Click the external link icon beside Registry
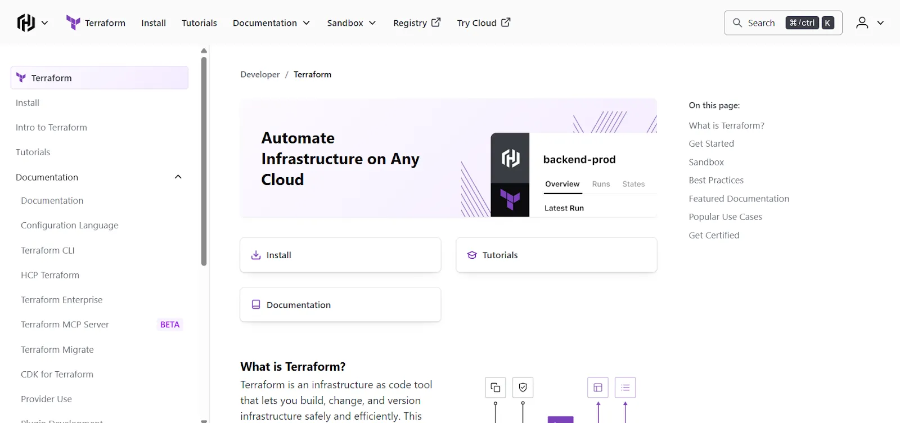 [436, 22]
